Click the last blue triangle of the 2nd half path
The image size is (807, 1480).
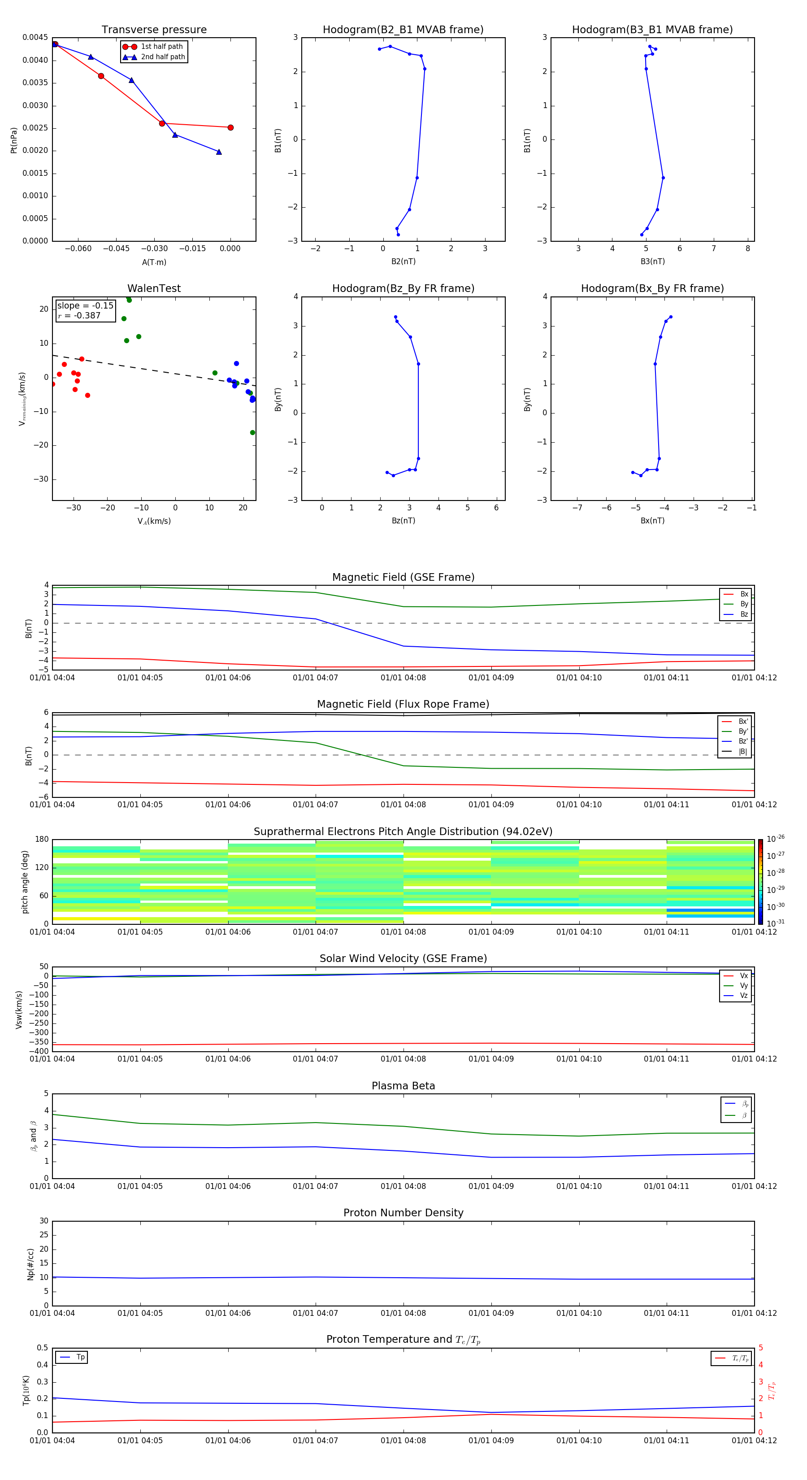(219, 152)
